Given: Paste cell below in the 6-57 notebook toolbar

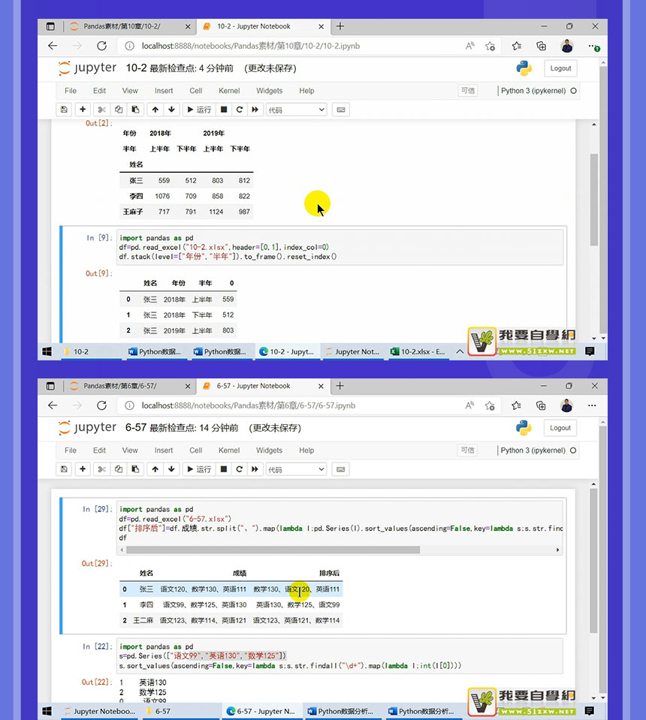Looking at the screenshot, I should (x=135, y=469).
